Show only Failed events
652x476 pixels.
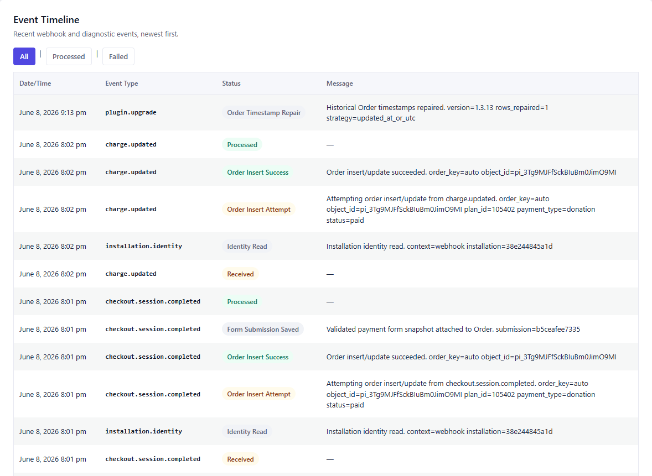[x=118, y=56]
